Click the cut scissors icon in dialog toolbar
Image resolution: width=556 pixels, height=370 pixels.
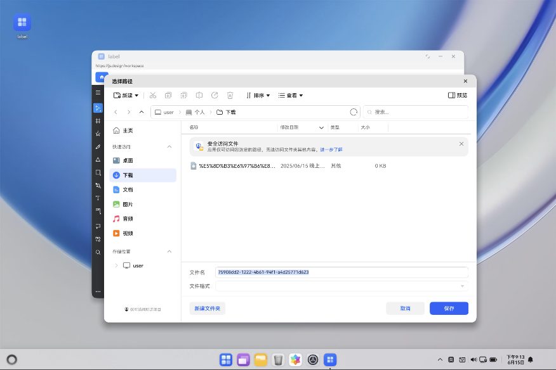coord(153,95)
